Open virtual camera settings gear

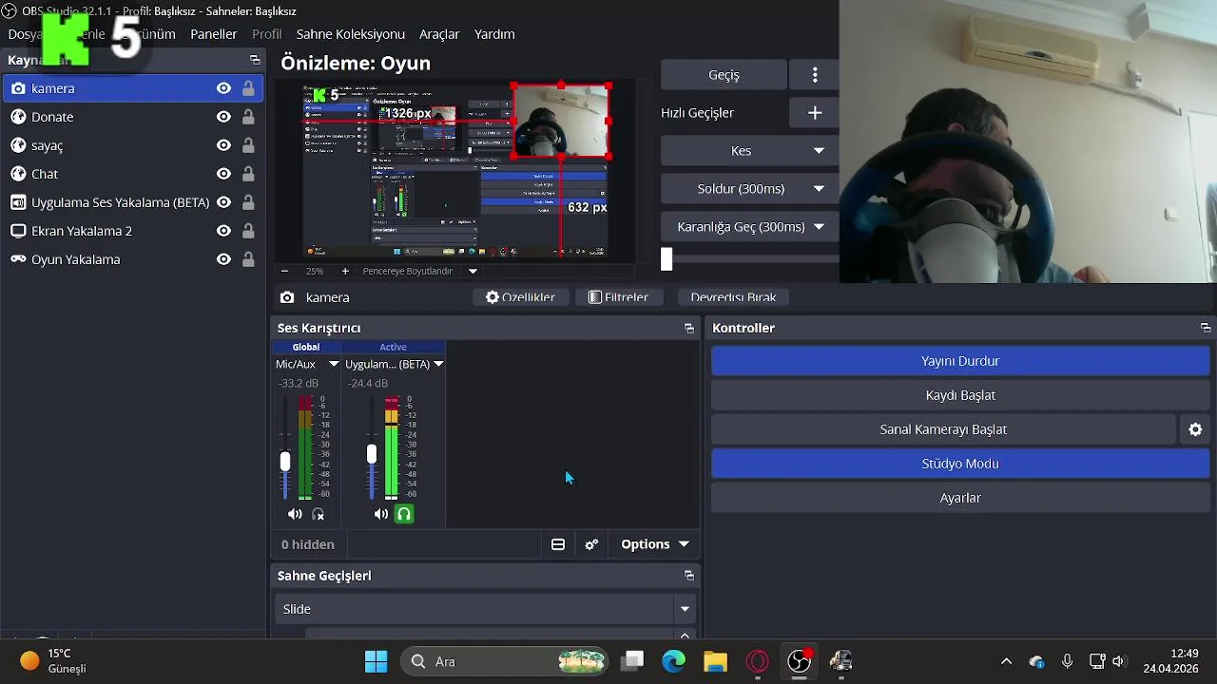coord(1196,429)
